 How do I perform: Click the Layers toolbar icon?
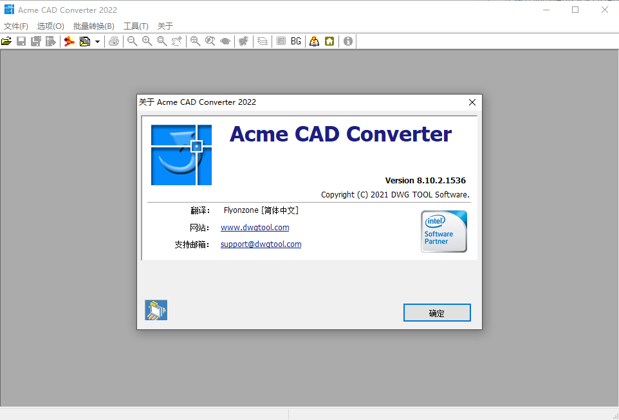pyautogui.click(x=263, y=41)
